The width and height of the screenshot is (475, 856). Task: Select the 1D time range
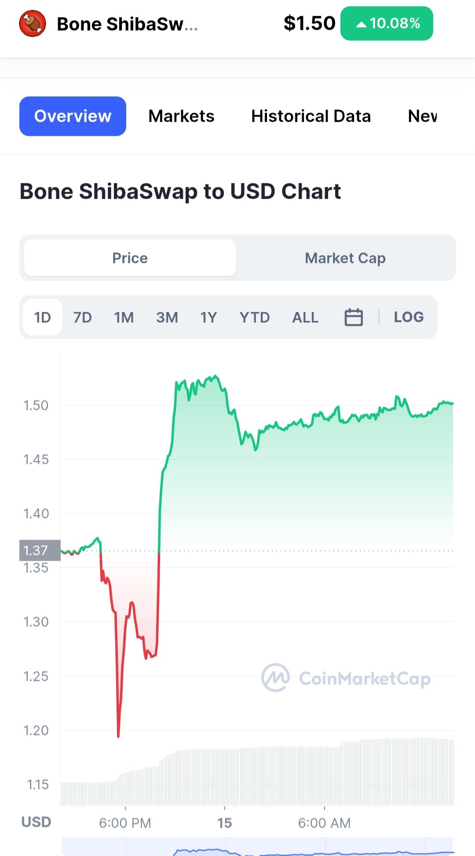coord(43,317)
